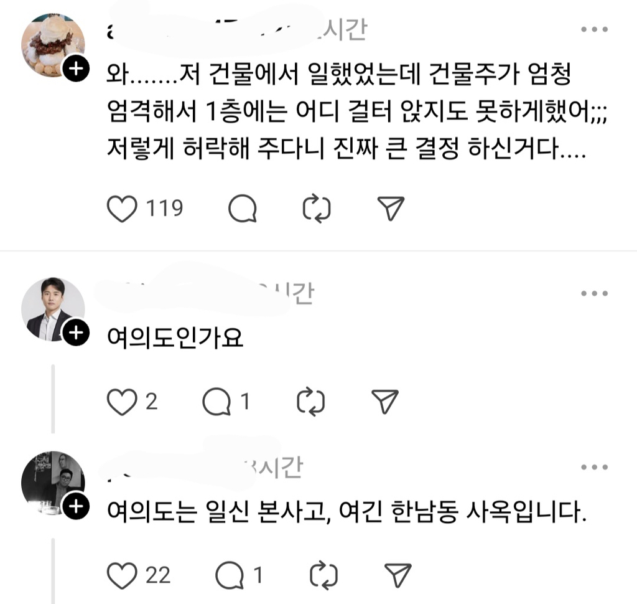Like the 한남동 사옥 comment

[x=122, y=574]
